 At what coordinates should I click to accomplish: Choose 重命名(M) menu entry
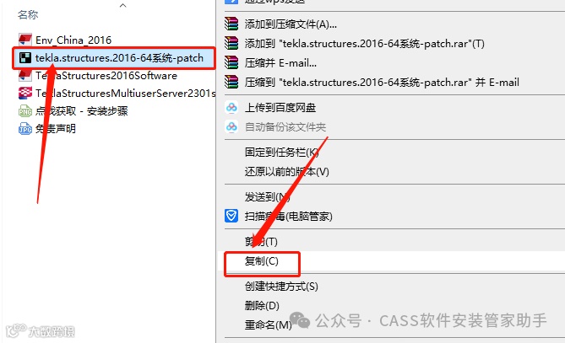coord(268,325)
